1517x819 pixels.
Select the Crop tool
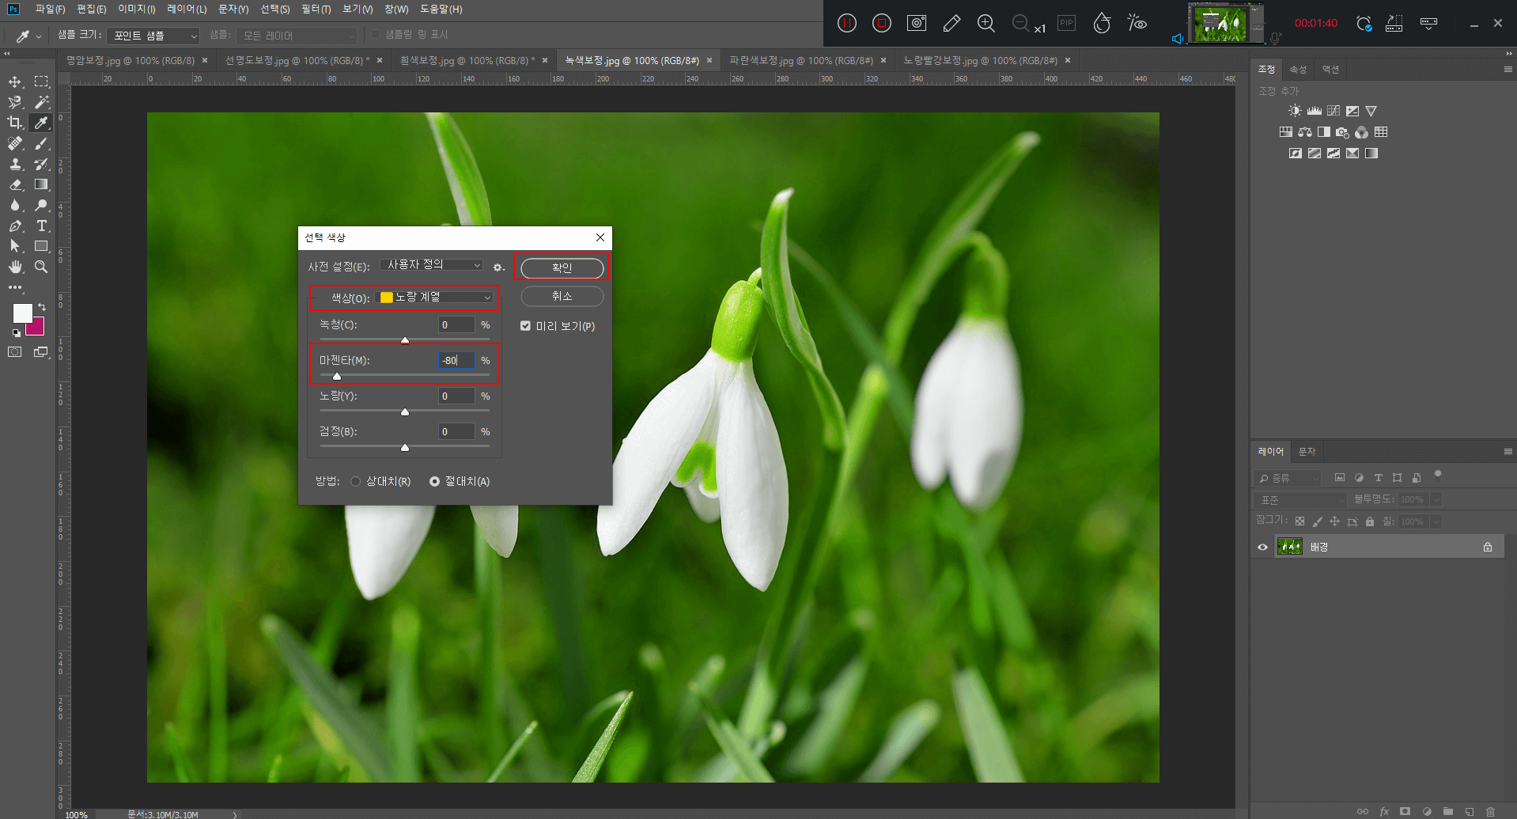tap(15, 123)
